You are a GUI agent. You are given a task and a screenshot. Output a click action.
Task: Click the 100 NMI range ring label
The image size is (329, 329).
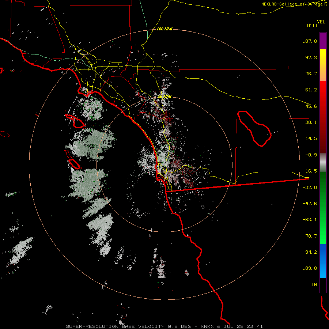164,29
